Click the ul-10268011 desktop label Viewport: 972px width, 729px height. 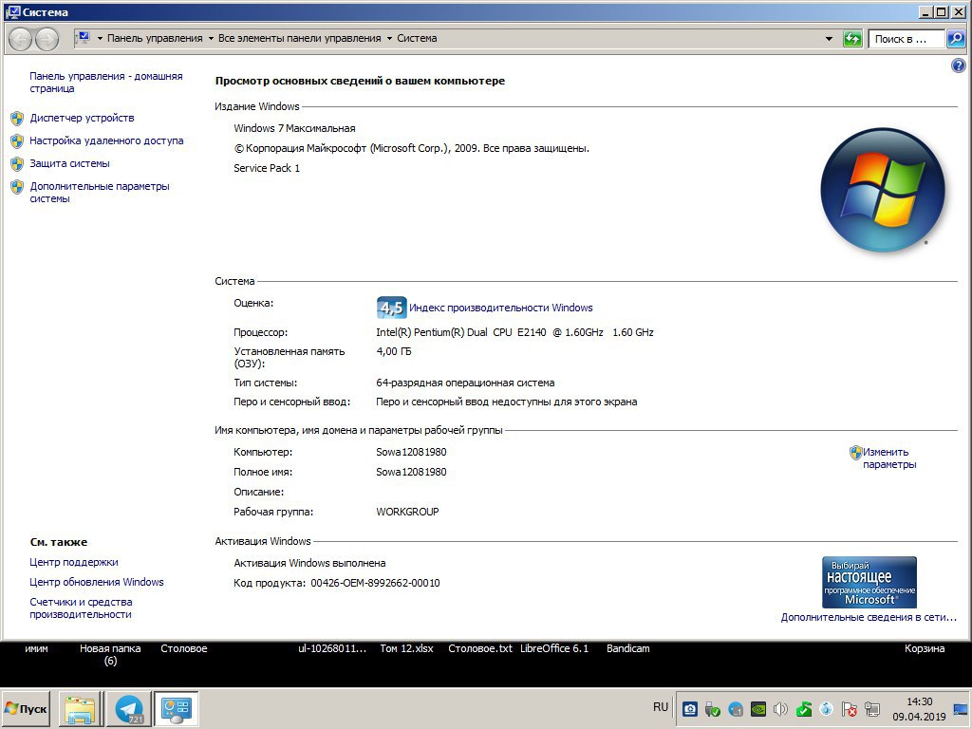pyautogui.click(x=332, y=648)
